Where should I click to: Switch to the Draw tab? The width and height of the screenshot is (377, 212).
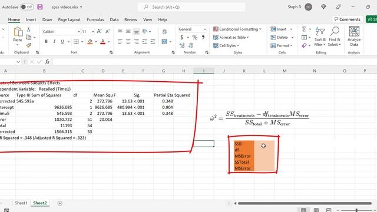pos(47,19)
